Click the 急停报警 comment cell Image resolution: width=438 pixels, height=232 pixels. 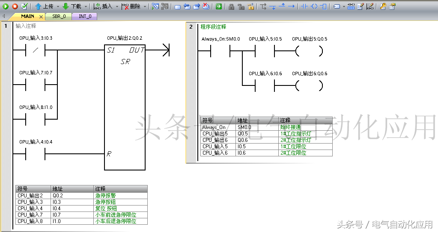tap(120, 196)
